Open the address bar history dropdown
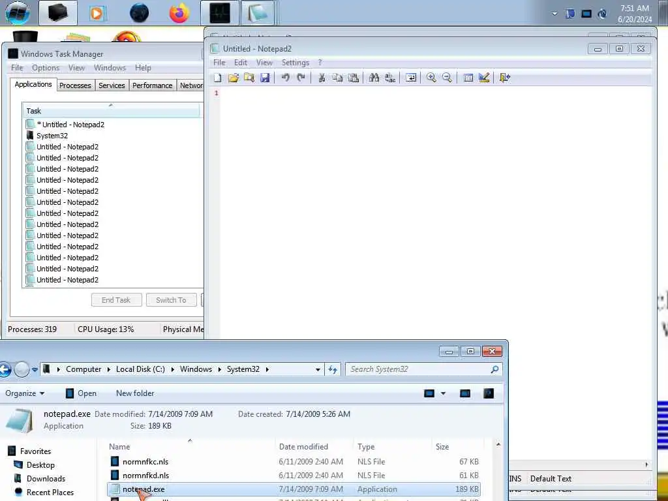 [318, 369]
